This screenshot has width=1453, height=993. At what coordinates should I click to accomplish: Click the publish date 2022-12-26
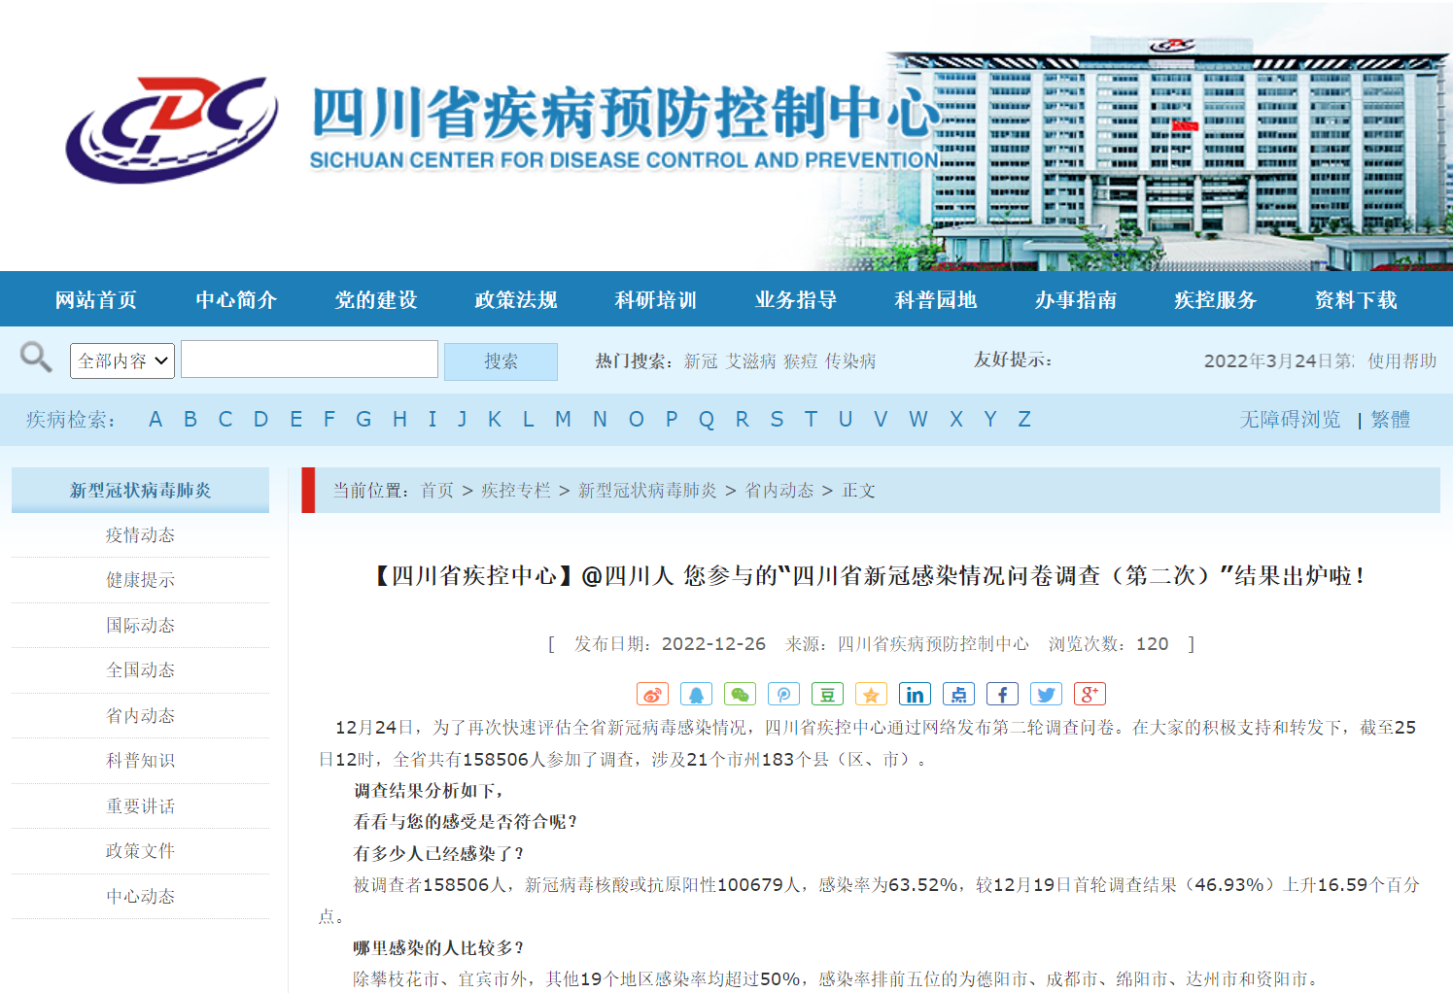[713, 644]
